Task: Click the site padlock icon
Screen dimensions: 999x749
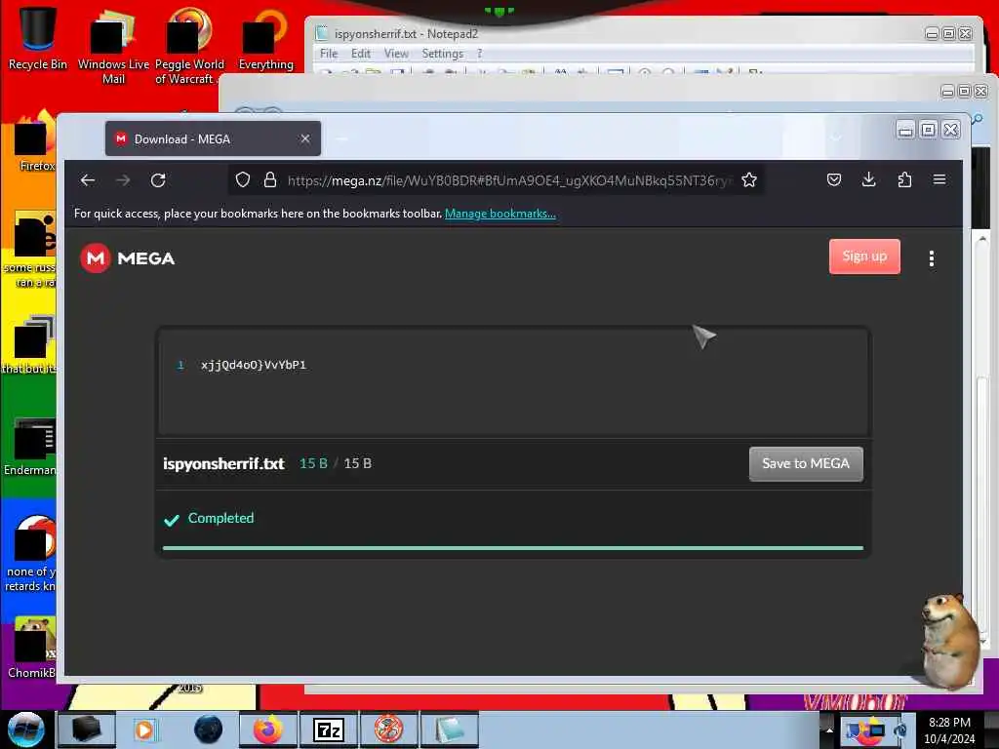Action: point(270,180)
